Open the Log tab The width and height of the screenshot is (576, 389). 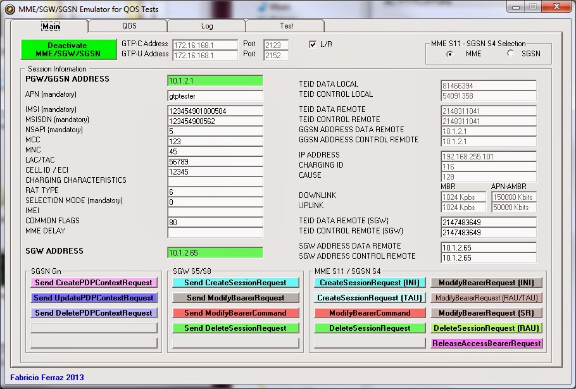pyautogui.click(x=206, y=26)
